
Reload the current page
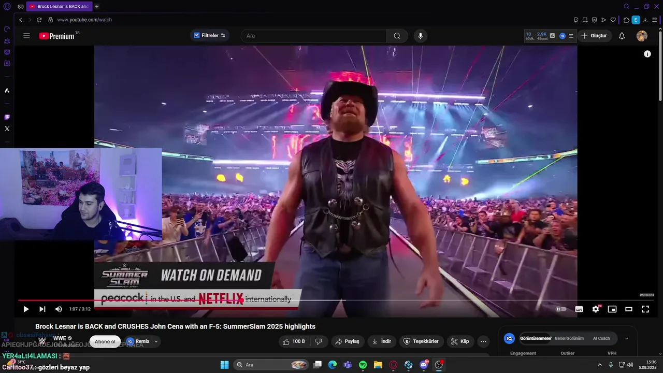pos(39,20)
